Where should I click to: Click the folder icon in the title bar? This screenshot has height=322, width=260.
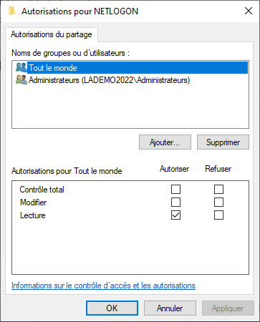tap(11, 11)
